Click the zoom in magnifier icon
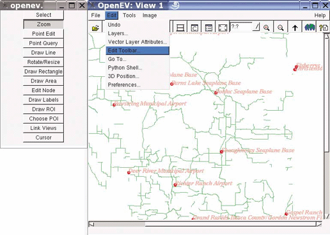The image size is (330, 235). (266, 28)
